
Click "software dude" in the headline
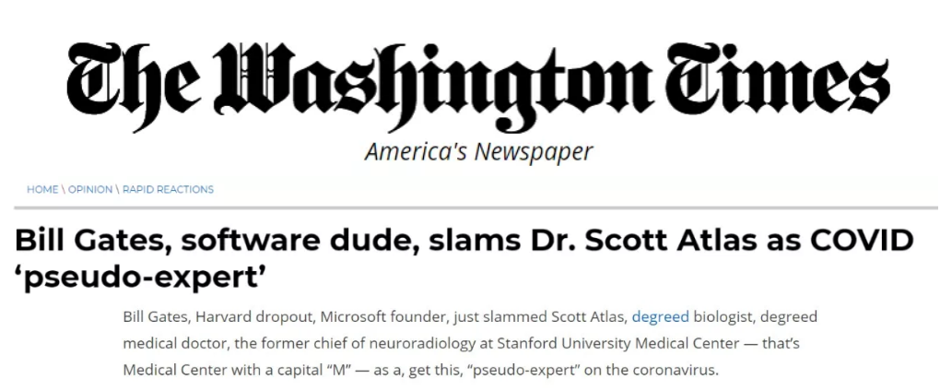(255, 240)
